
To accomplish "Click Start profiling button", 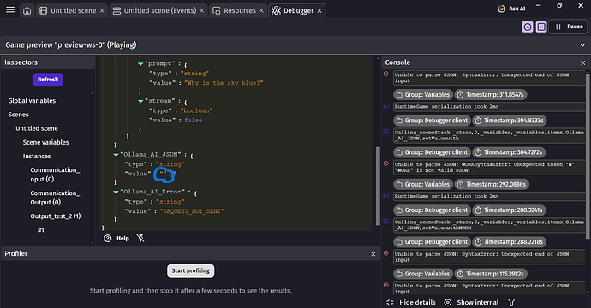I will coord(191,270).
